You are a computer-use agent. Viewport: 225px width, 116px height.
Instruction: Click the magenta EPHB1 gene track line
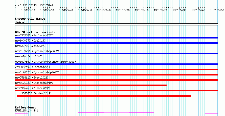(116, 113)
